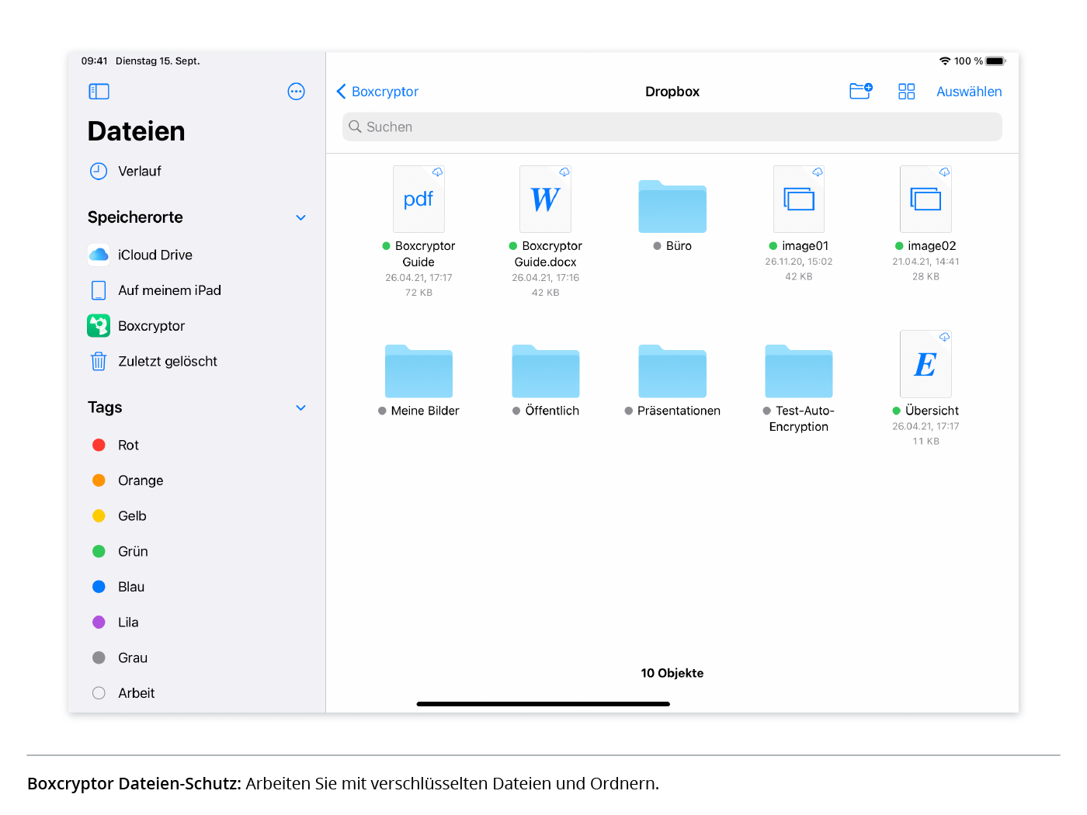Switch to grid view icon
This screenshot has height=815, width=1087.
pos(906,92)
